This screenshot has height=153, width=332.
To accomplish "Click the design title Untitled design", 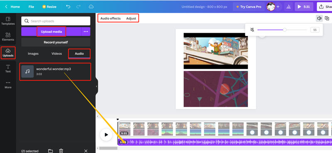I will [204, 7].
